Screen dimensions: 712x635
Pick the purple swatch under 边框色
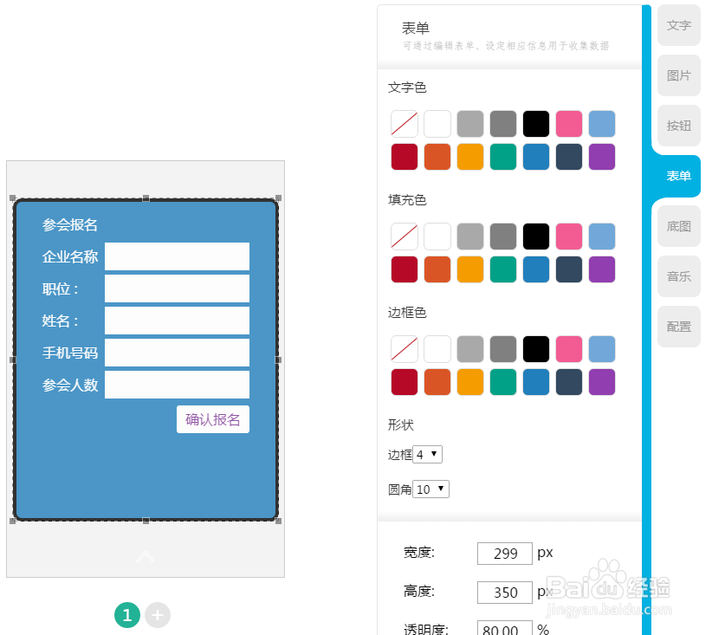tap(601, 382)
